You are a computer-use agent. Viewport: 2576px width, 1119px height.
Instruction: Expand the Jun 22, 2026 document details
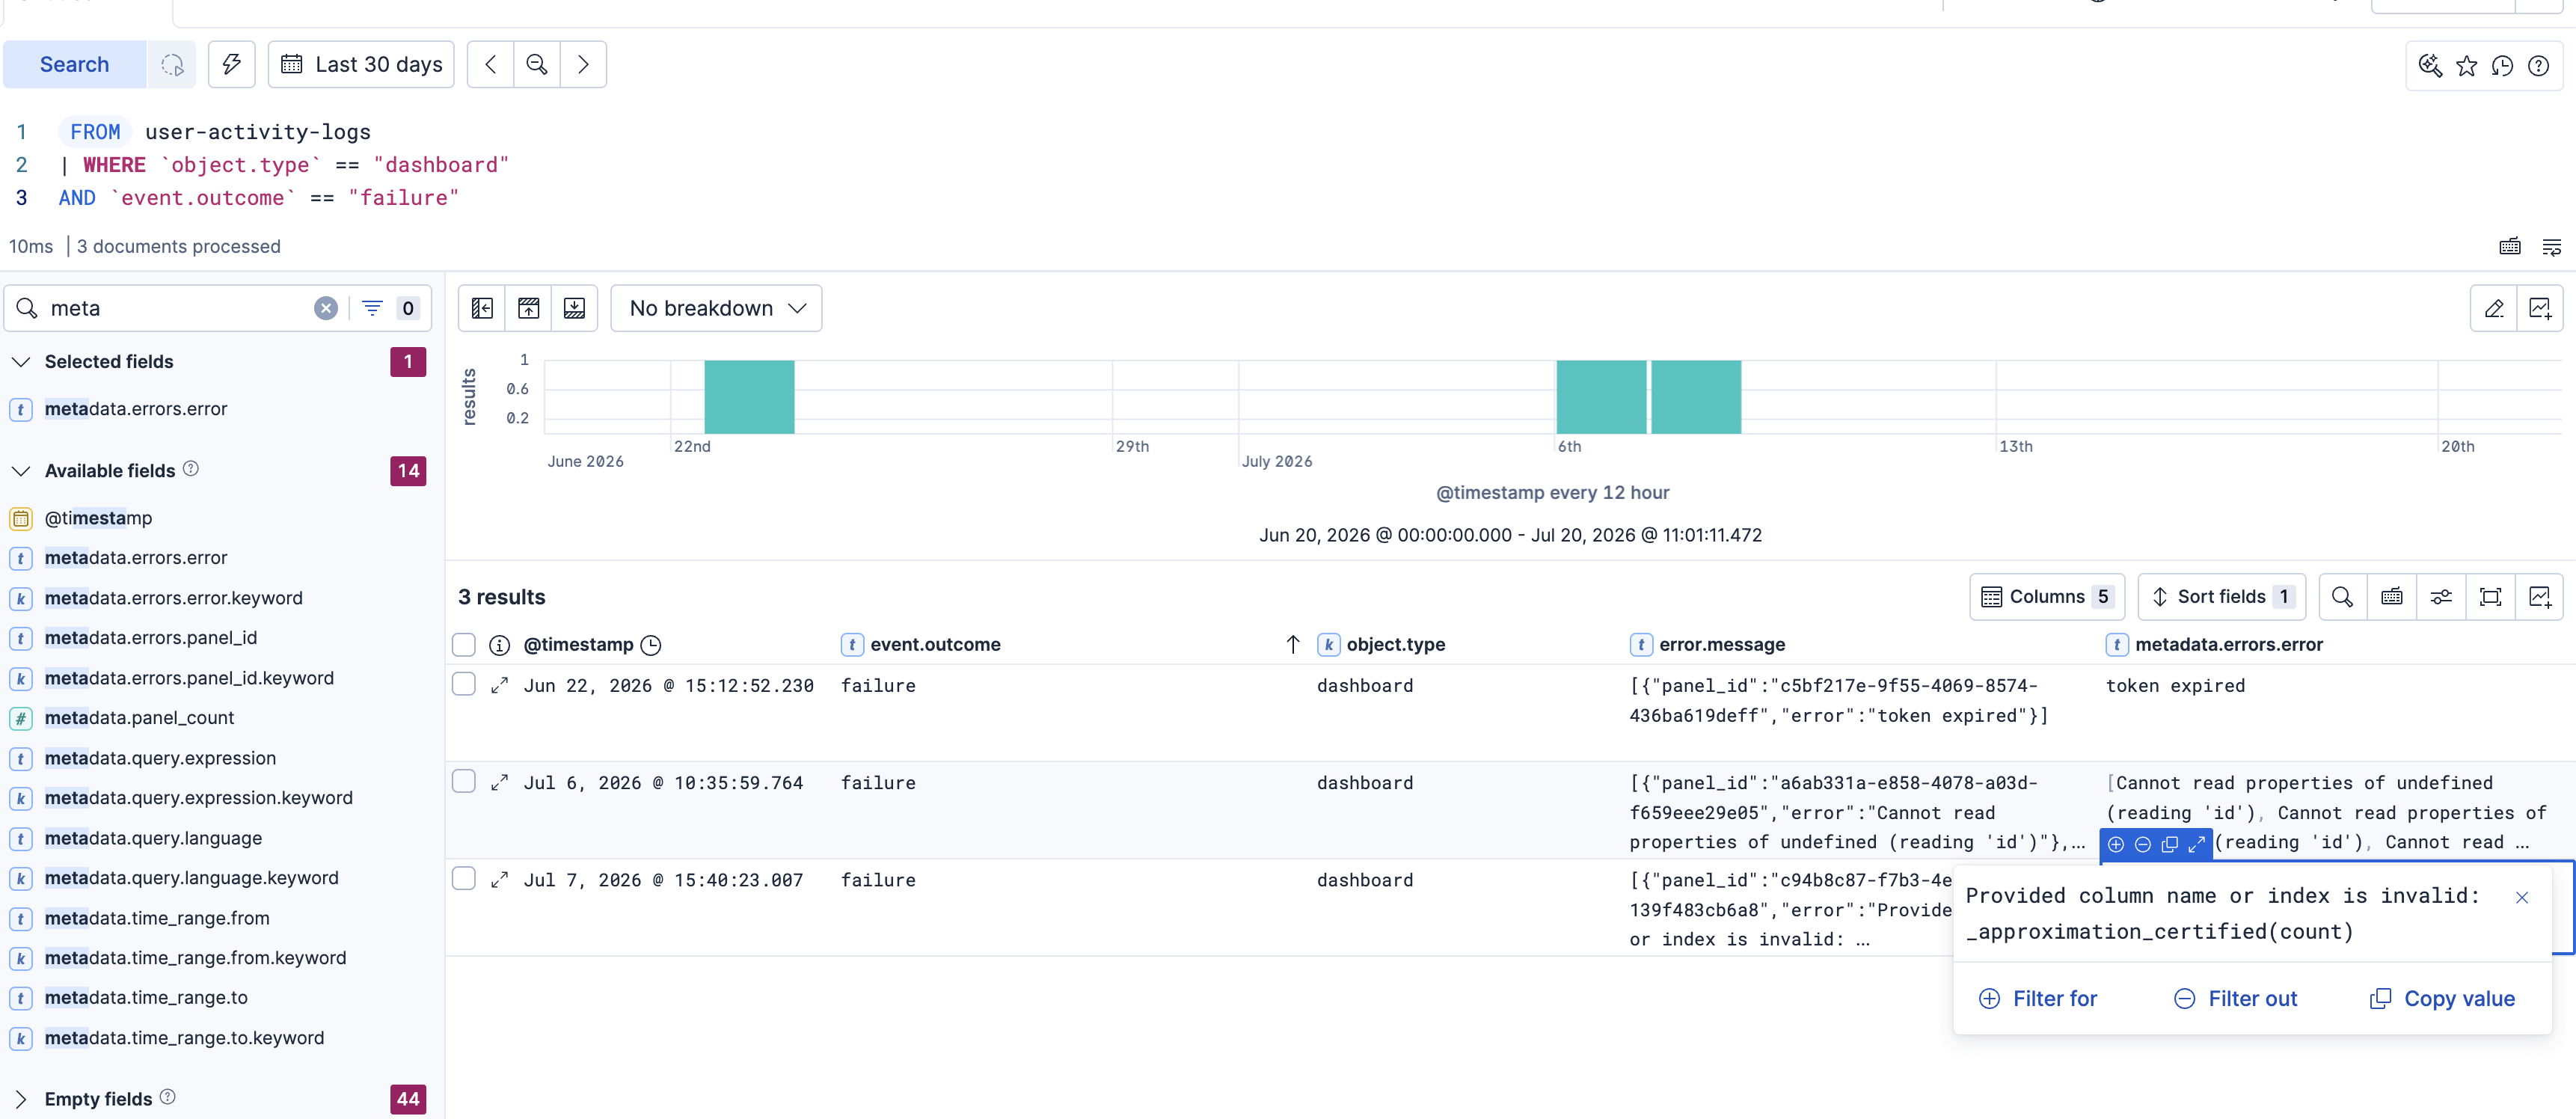tap(500, 686)
